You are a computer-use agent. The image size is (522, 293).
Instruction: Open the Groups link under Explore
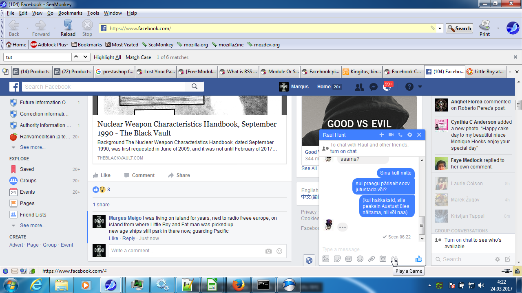[28, 181]
